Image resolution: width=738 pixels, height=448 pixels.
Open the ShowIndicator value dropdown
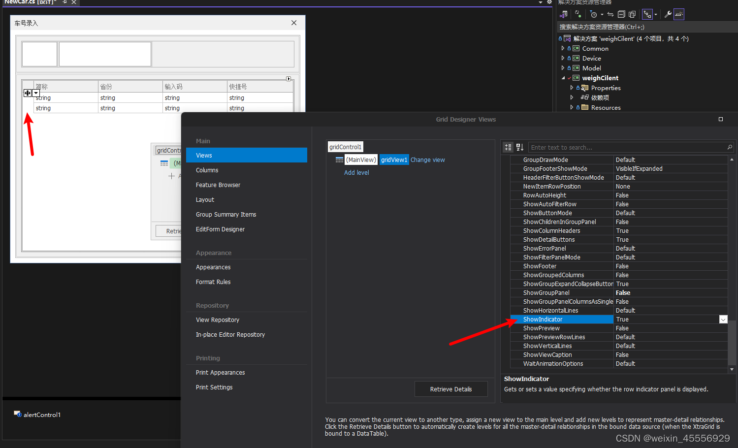[723, 319]
